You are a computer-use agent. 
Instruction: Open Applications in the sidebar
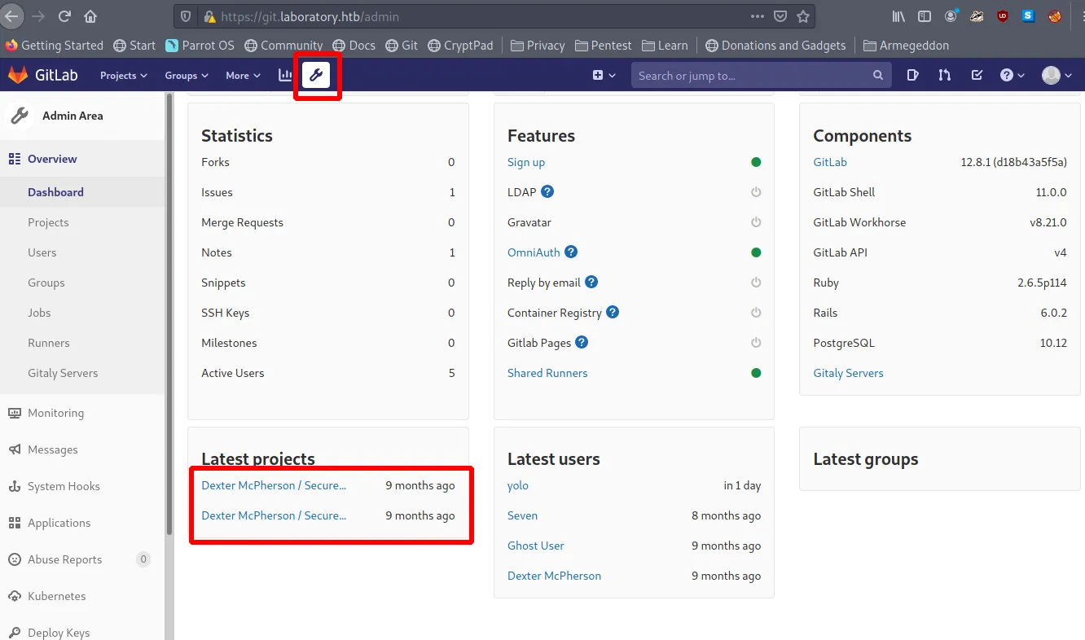59,523
